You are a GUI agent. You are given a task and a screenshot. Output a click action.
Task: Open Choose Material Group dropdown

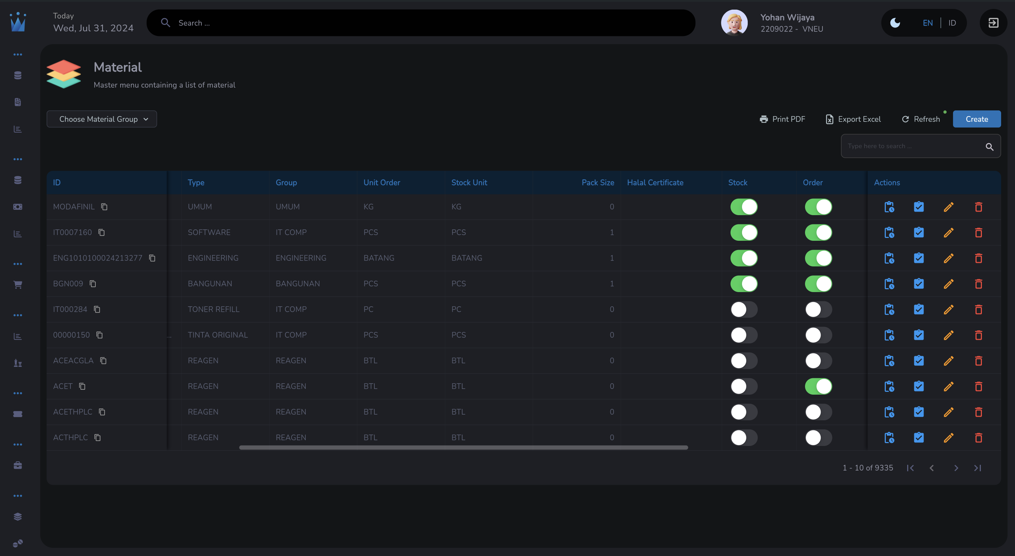coord(102,119)
